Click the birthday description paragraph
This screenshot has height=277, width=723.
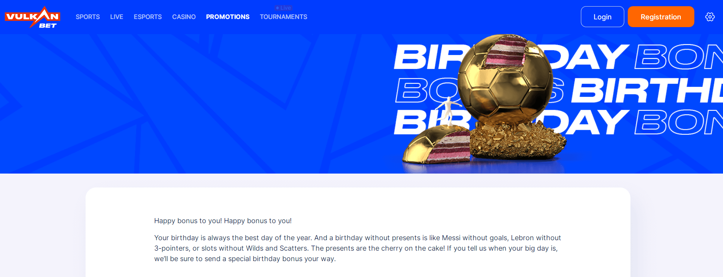click(357, 248)
